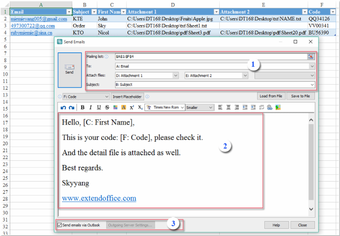Maximize the Send Emails dialog
The height and width of the screenshot is (236, 340).
click(295, 42)
